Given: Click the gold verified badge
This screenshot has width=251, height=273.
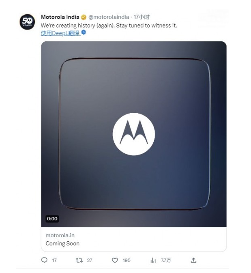Looking at the screenshot, I should click(x=84, y=17).
